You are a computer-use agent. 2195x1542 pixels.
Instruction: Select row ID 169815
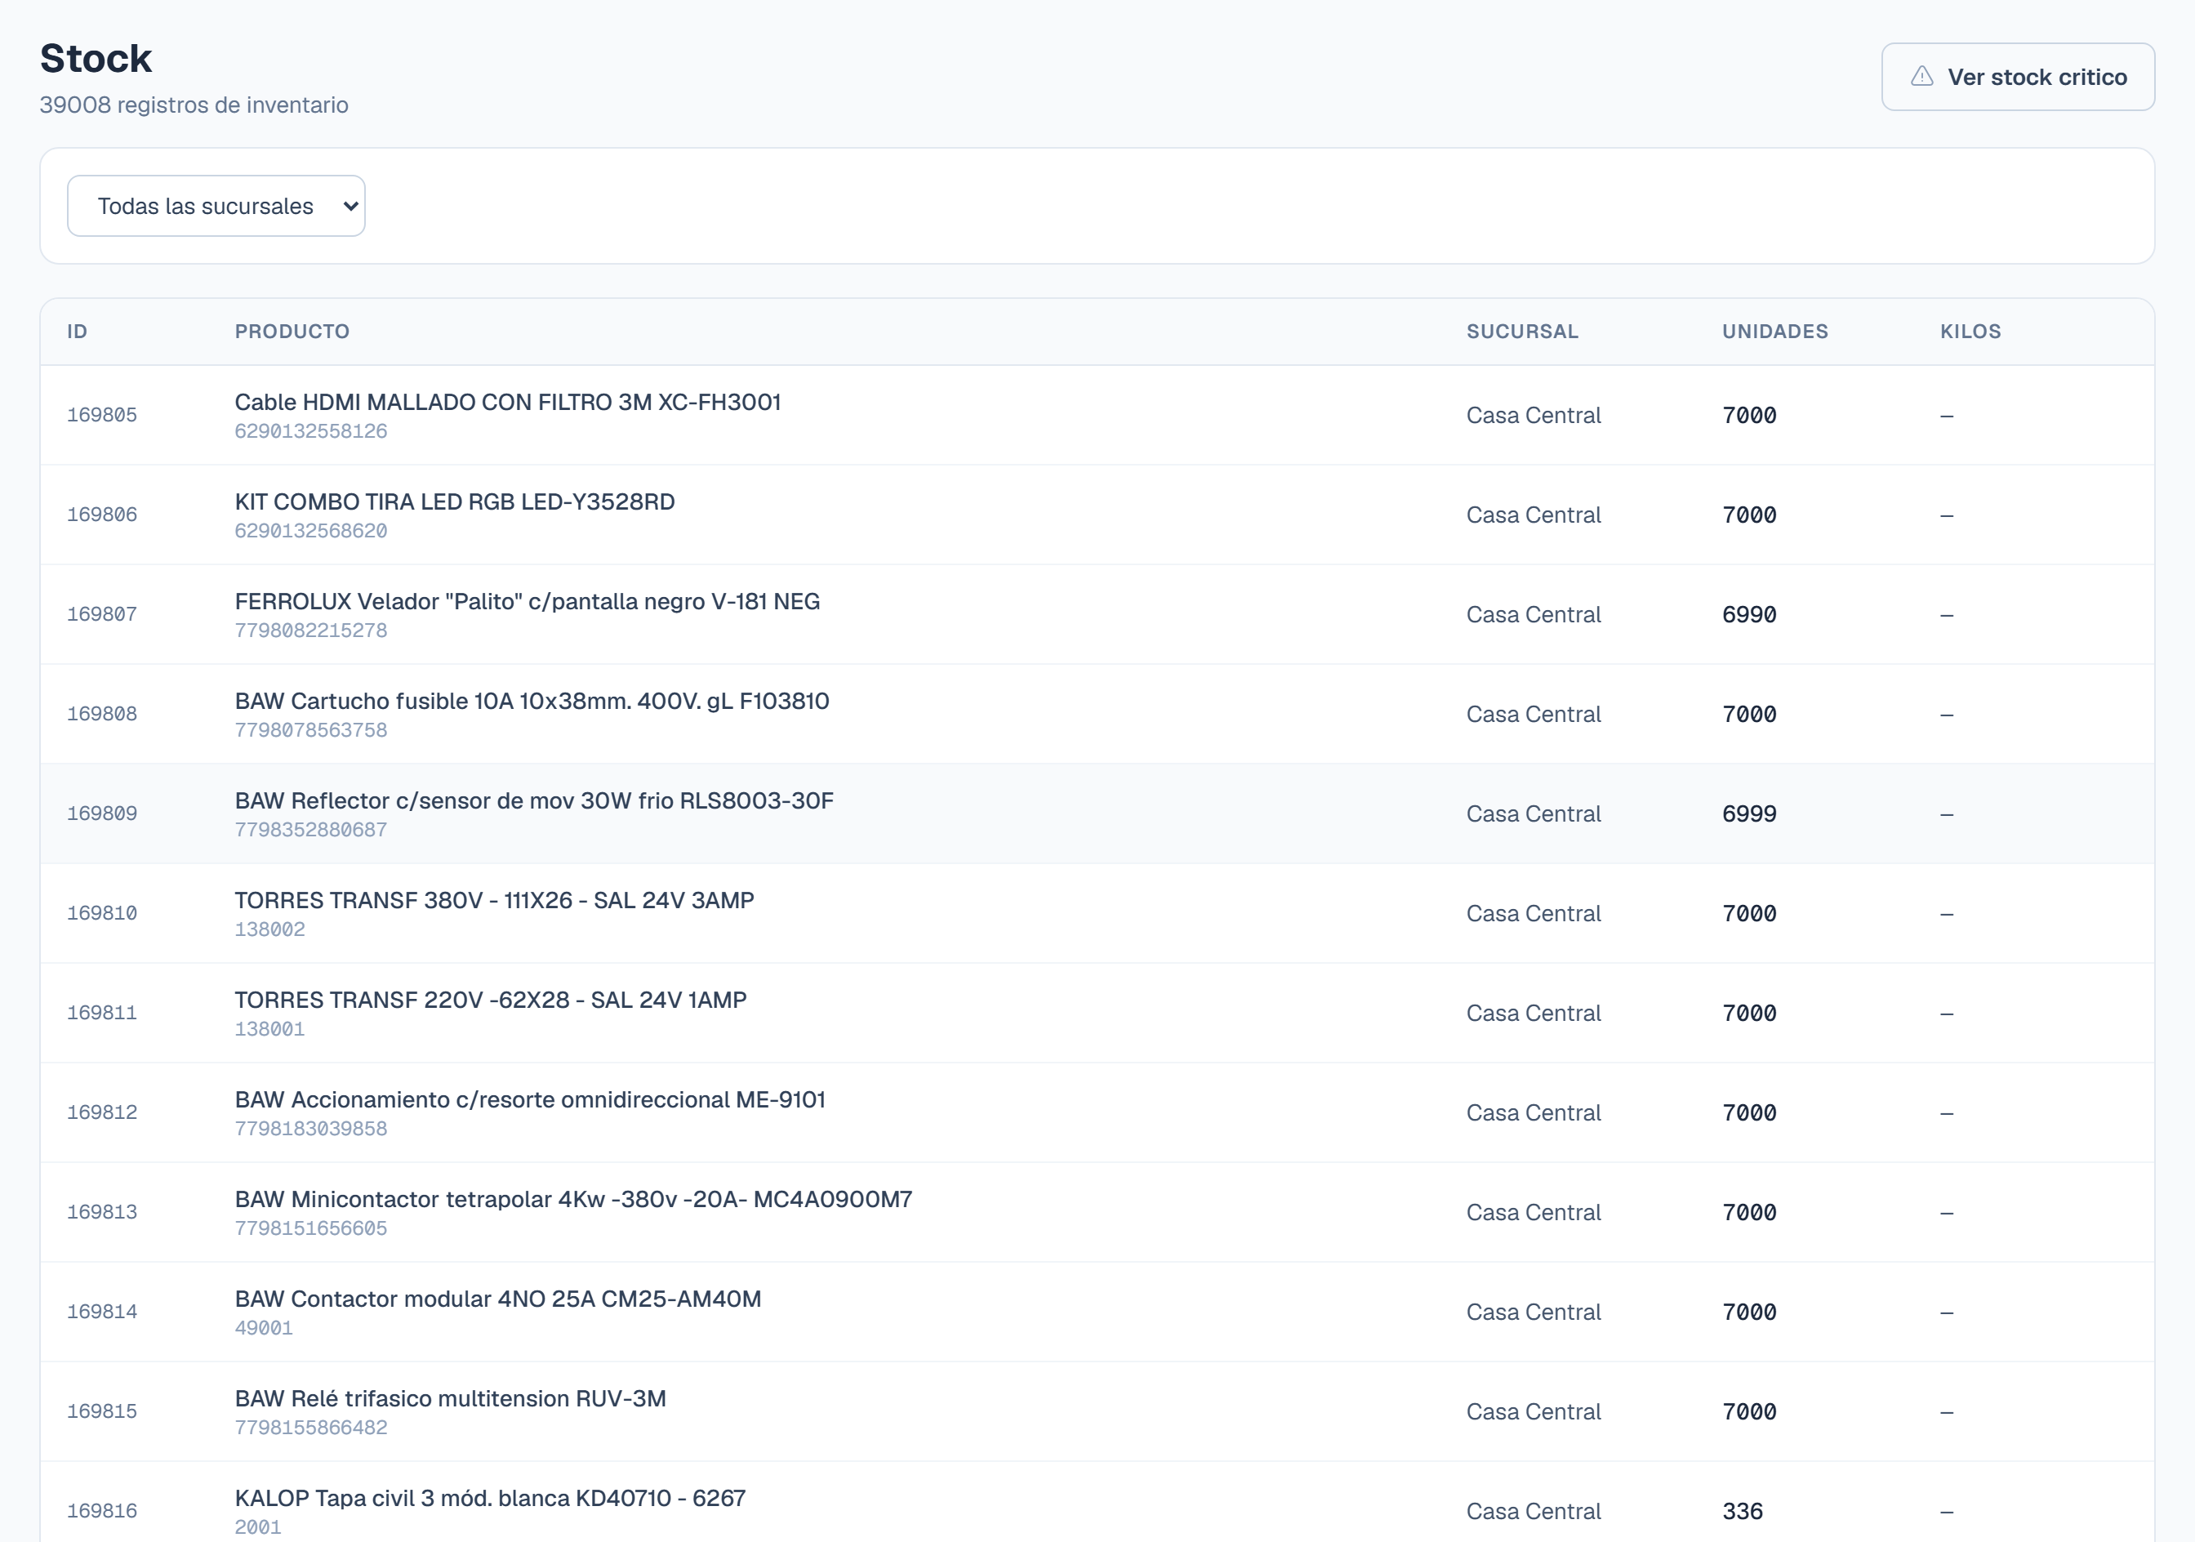tap(102, 1411)
